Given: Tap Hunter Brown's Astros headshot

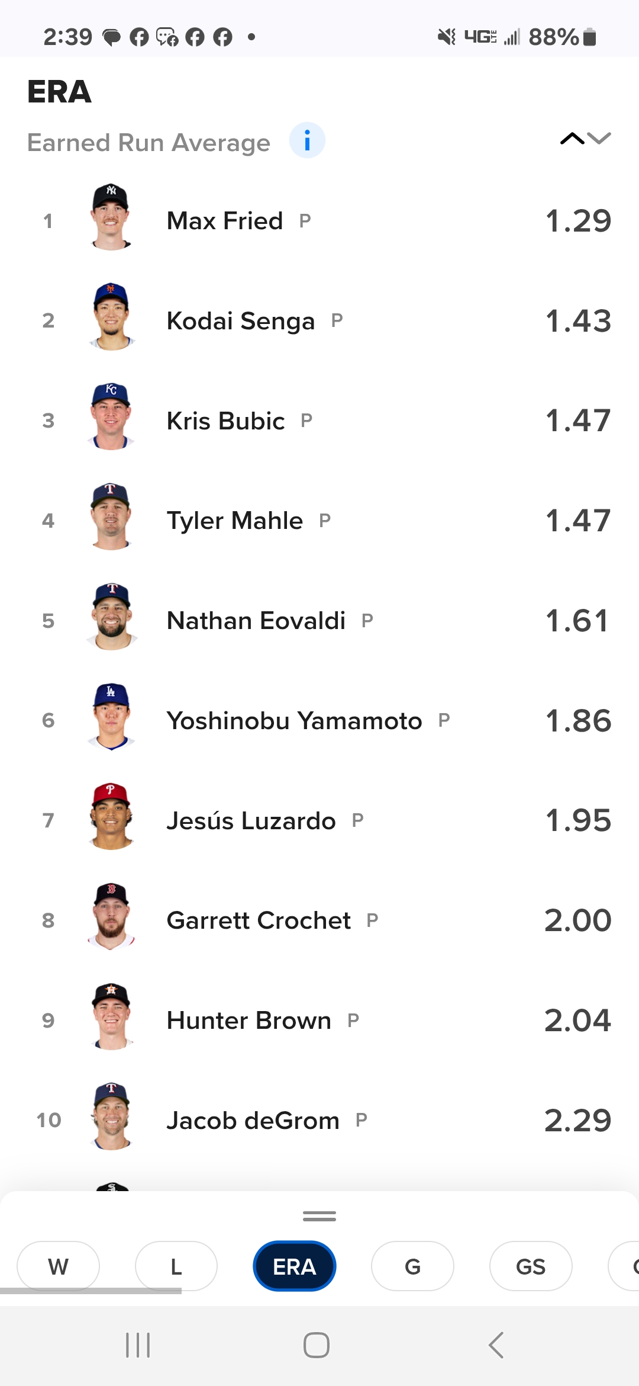Looking at the screenshot, I should click(x=111, y=1017).
